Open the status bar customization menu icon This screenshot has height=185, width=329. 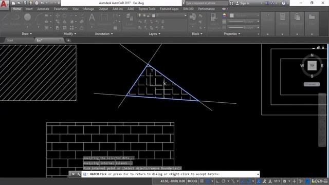click(x=325, y=181)
